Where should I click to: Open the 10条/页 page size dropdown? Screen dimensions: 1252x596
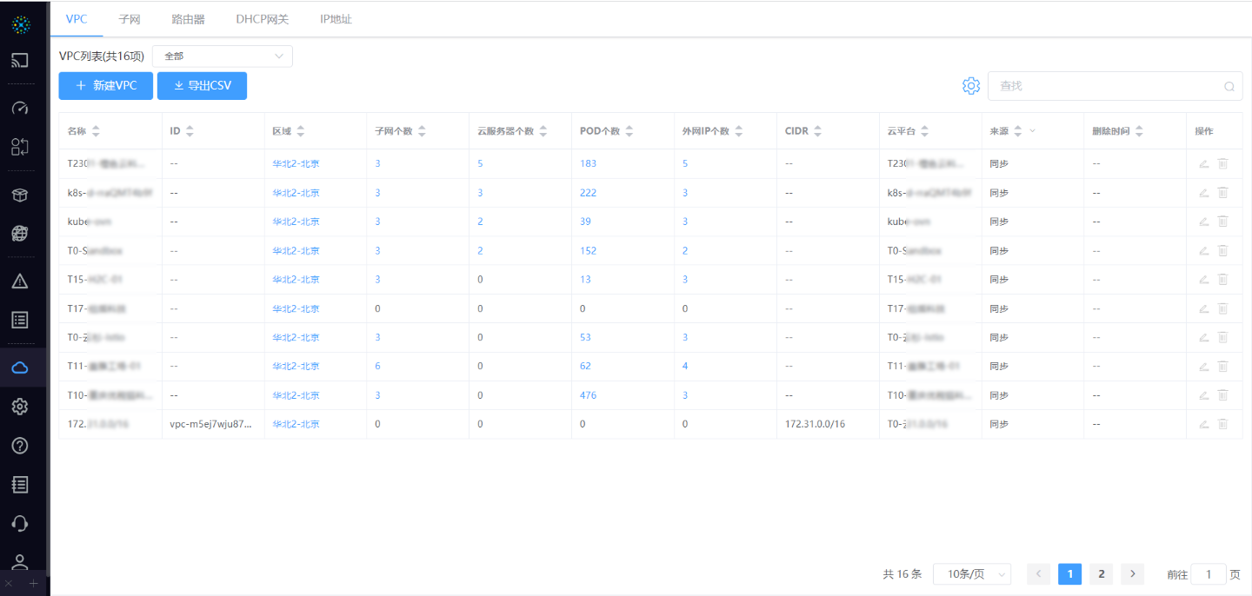(x=971, y=574)
